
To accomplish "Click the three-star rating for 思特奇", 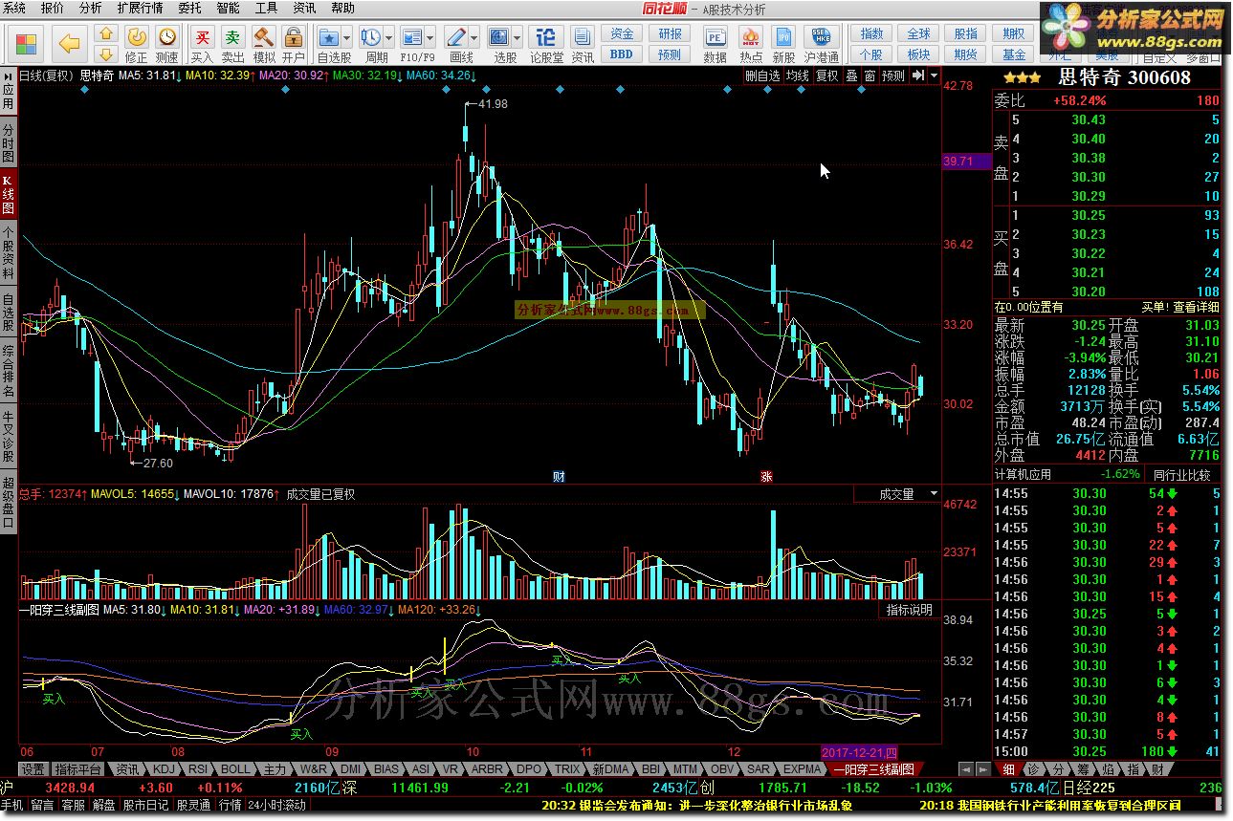I will point(1023,77).
